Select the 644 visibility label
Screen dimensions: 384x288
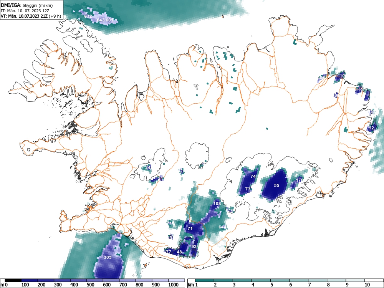coord(222,227)
